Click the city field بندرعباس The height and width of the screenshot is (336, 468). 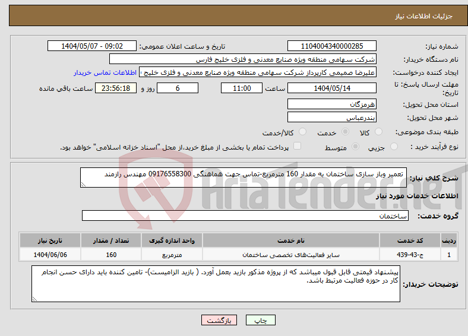coord(332,118)
